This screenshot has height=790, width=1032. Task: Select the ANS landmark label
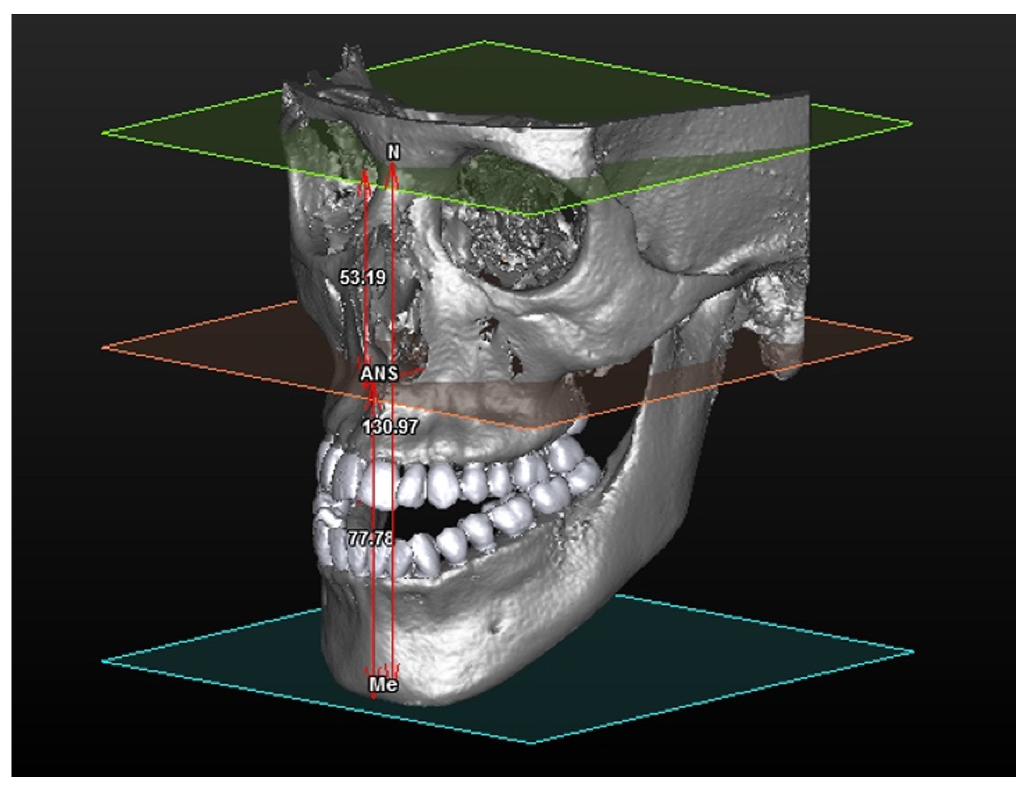379,374
